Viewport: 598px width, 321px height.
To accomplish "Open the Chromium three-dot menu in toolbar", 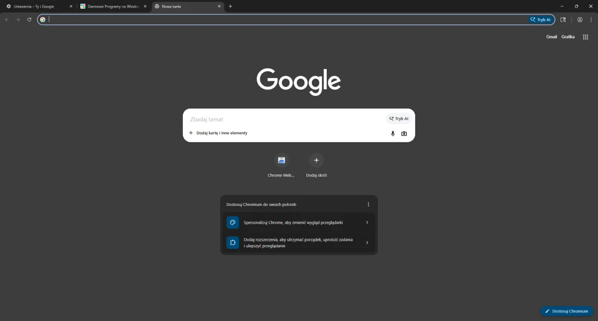I will click(590, 20).
